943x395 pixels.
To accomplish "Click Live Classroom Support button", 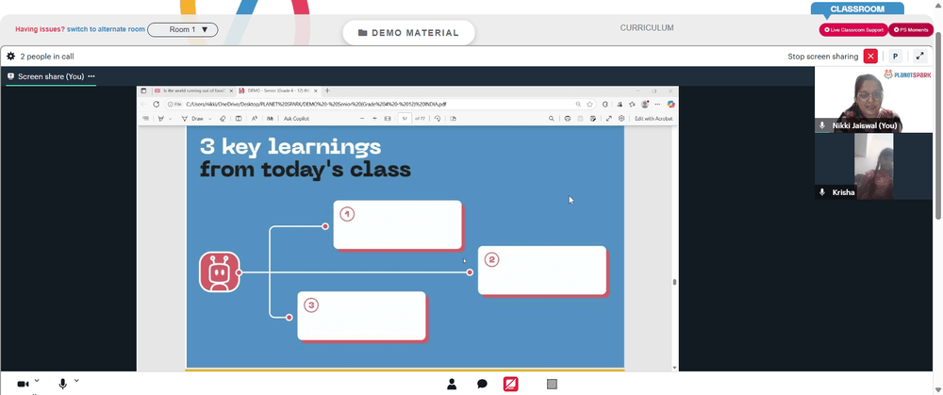I will point(853,29).
